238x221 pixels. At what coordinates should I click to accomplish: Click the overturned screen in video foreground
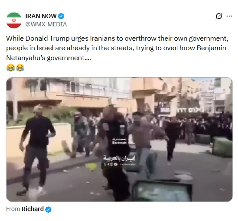tap(162, 191)
